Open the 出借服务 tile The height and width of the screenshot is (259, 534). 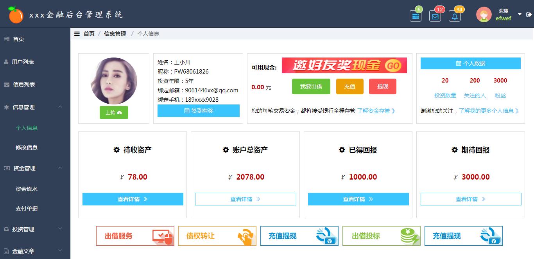135,236
